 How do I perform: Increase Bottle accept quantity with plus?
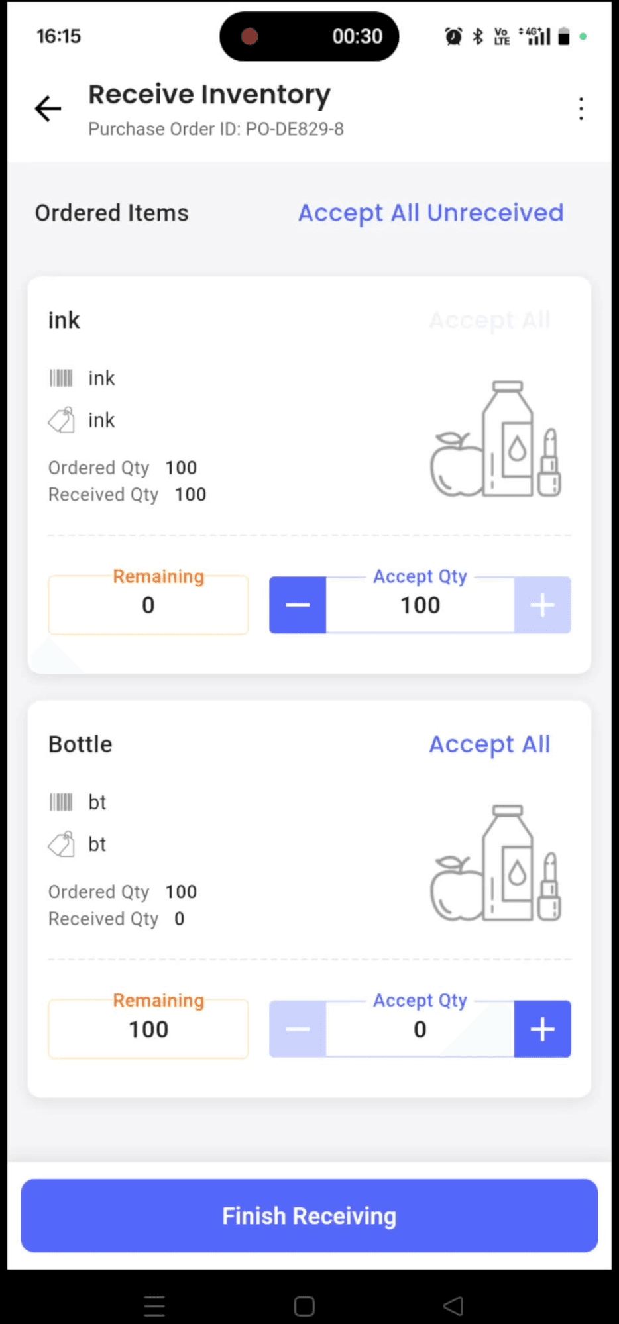click(x=542, y=1029)
